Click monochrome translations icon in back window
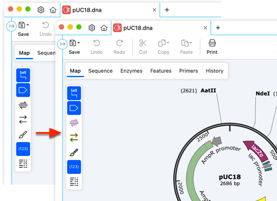This screenshot has width=277, height=201. coord(23,105)
